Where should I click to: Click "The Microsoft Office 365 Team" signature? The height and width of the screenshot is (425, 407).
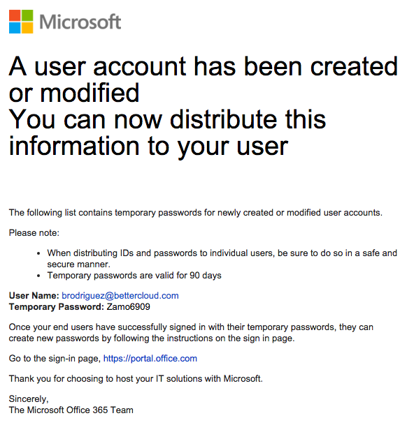pyautogui.click(x=71, y=410)
